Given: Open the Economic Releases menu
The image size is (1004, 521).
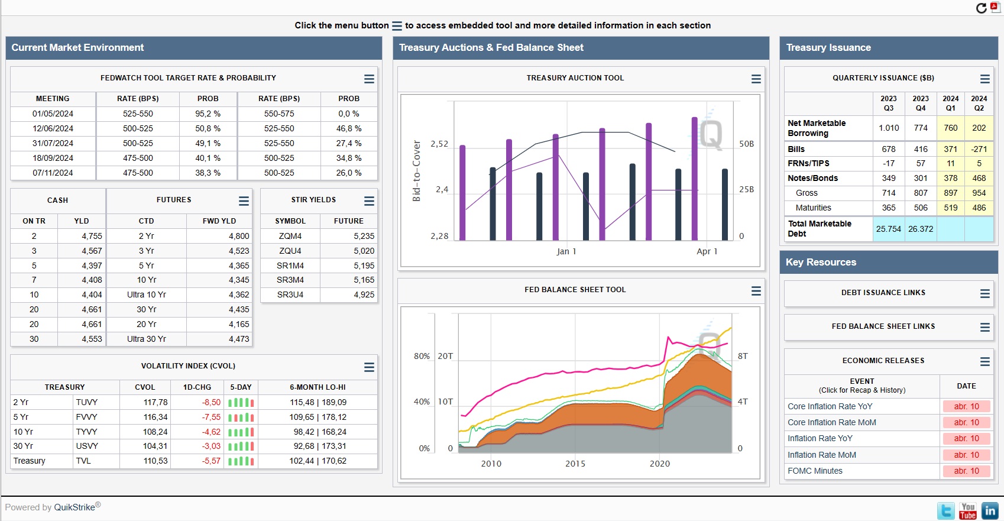Looking at the screenshot, I should pyautogui.click(x=984, y=361).
